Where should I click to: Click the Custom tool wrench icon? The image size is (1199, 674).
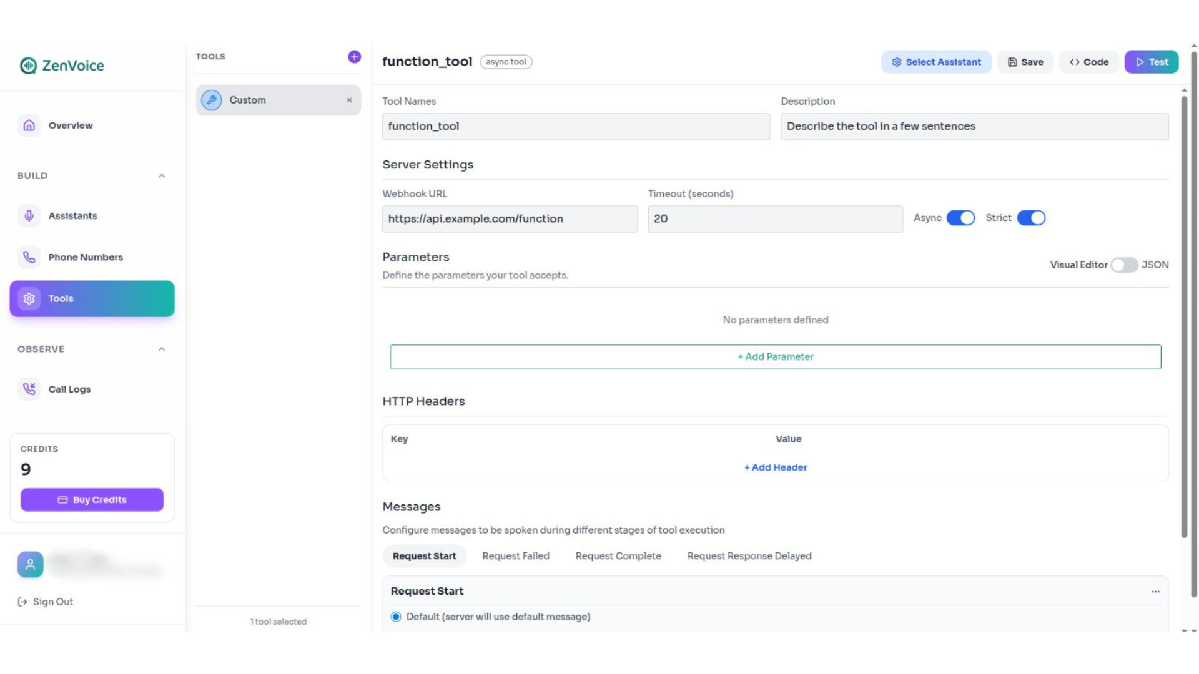tap(212, 100)
